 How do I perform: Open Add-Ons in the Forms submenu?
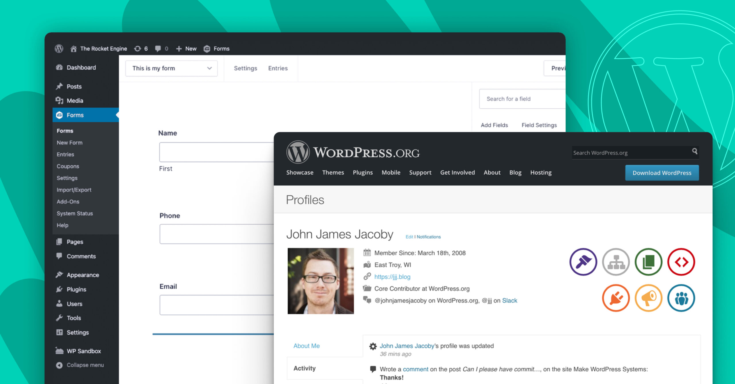coord(68,201)
